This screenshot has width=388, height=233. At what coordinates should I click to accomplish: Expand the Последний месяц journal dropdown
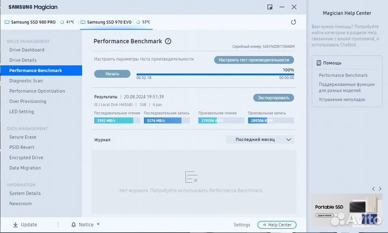pyautogui.click(x=260, y=140)
